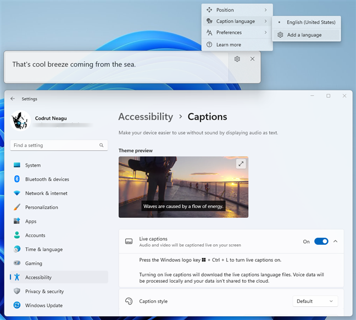Open the Caption style Default dropdown
Screen dimensions: 356x320
[x=315, y=301]
